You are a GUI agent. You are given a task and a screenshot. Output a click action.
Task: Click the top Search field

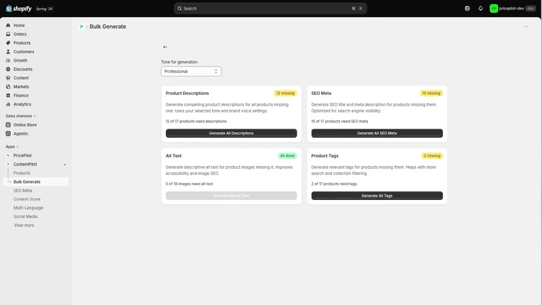point(270,9)
